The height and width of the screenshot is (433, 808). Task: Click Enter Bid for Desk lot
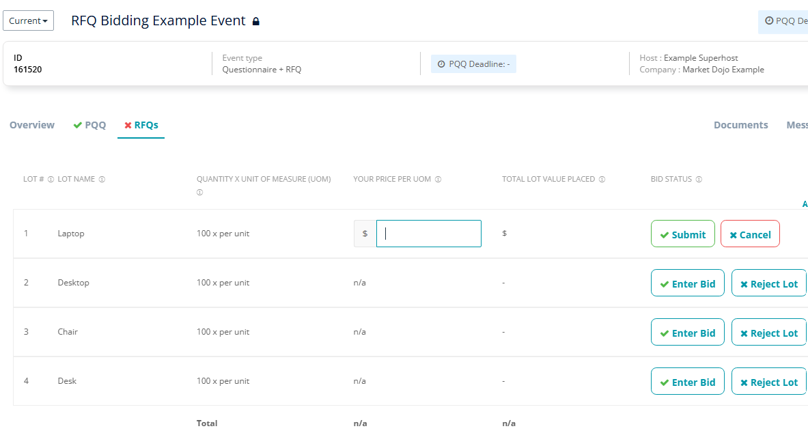click(x=687, y=382)
